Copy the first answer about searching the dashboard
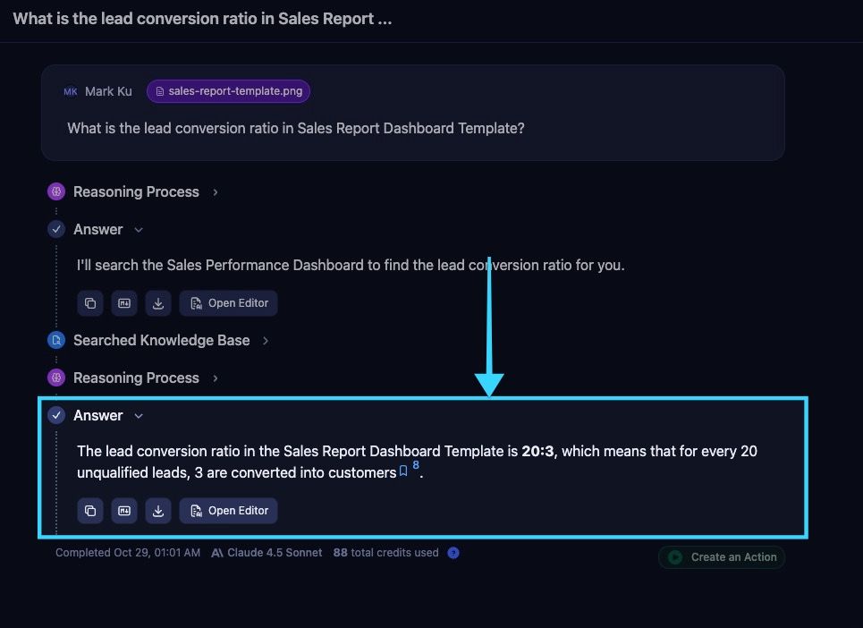863x628 pixels. click(90, 303)
